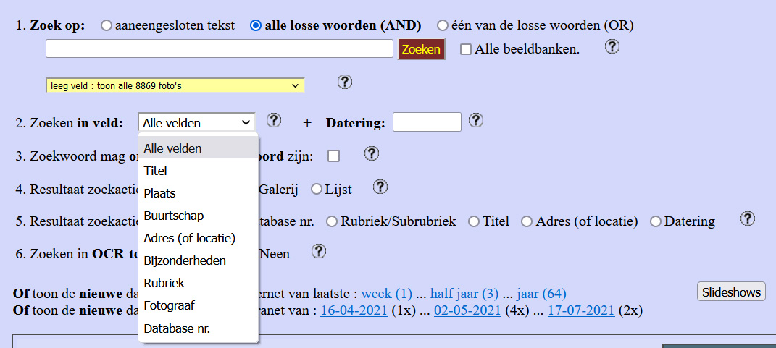Follow the week (1) link
Viewport: 776px width, 348px height.
coord(386,294)
